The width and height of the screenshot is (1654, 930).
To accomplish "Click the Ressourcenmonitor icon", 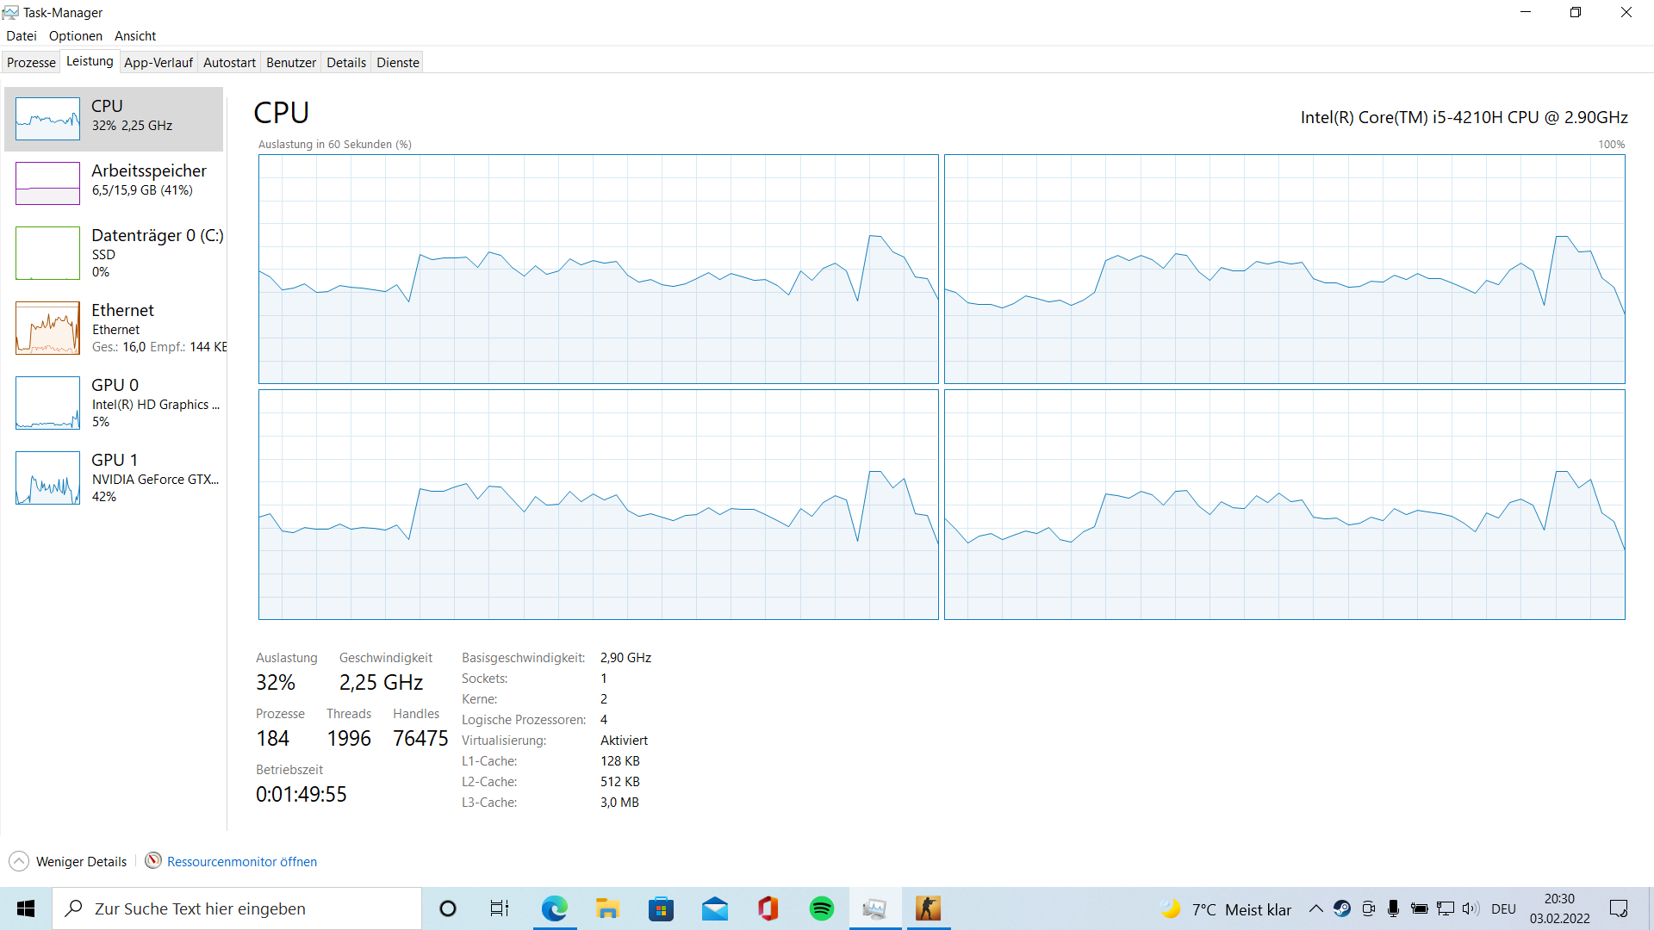I will pyautogui.click(x=153, y=861).
